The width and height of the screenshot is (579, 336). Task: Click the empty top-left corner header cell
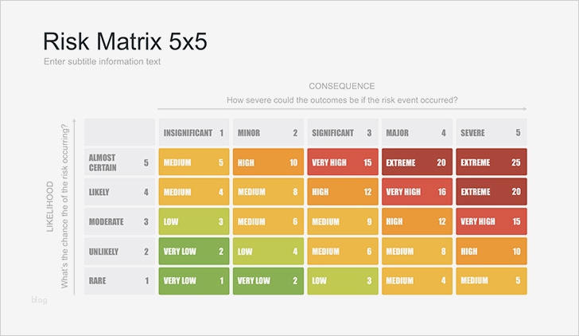coord(119,132)
